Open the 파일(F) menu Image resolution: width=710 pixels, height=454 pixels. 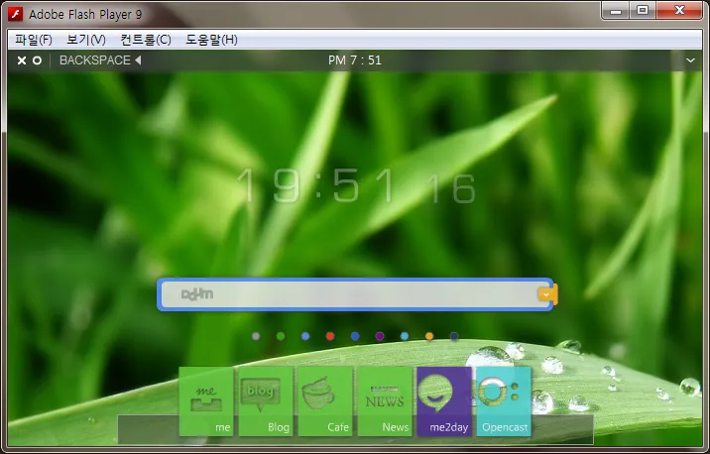click(x=34, y=40)
